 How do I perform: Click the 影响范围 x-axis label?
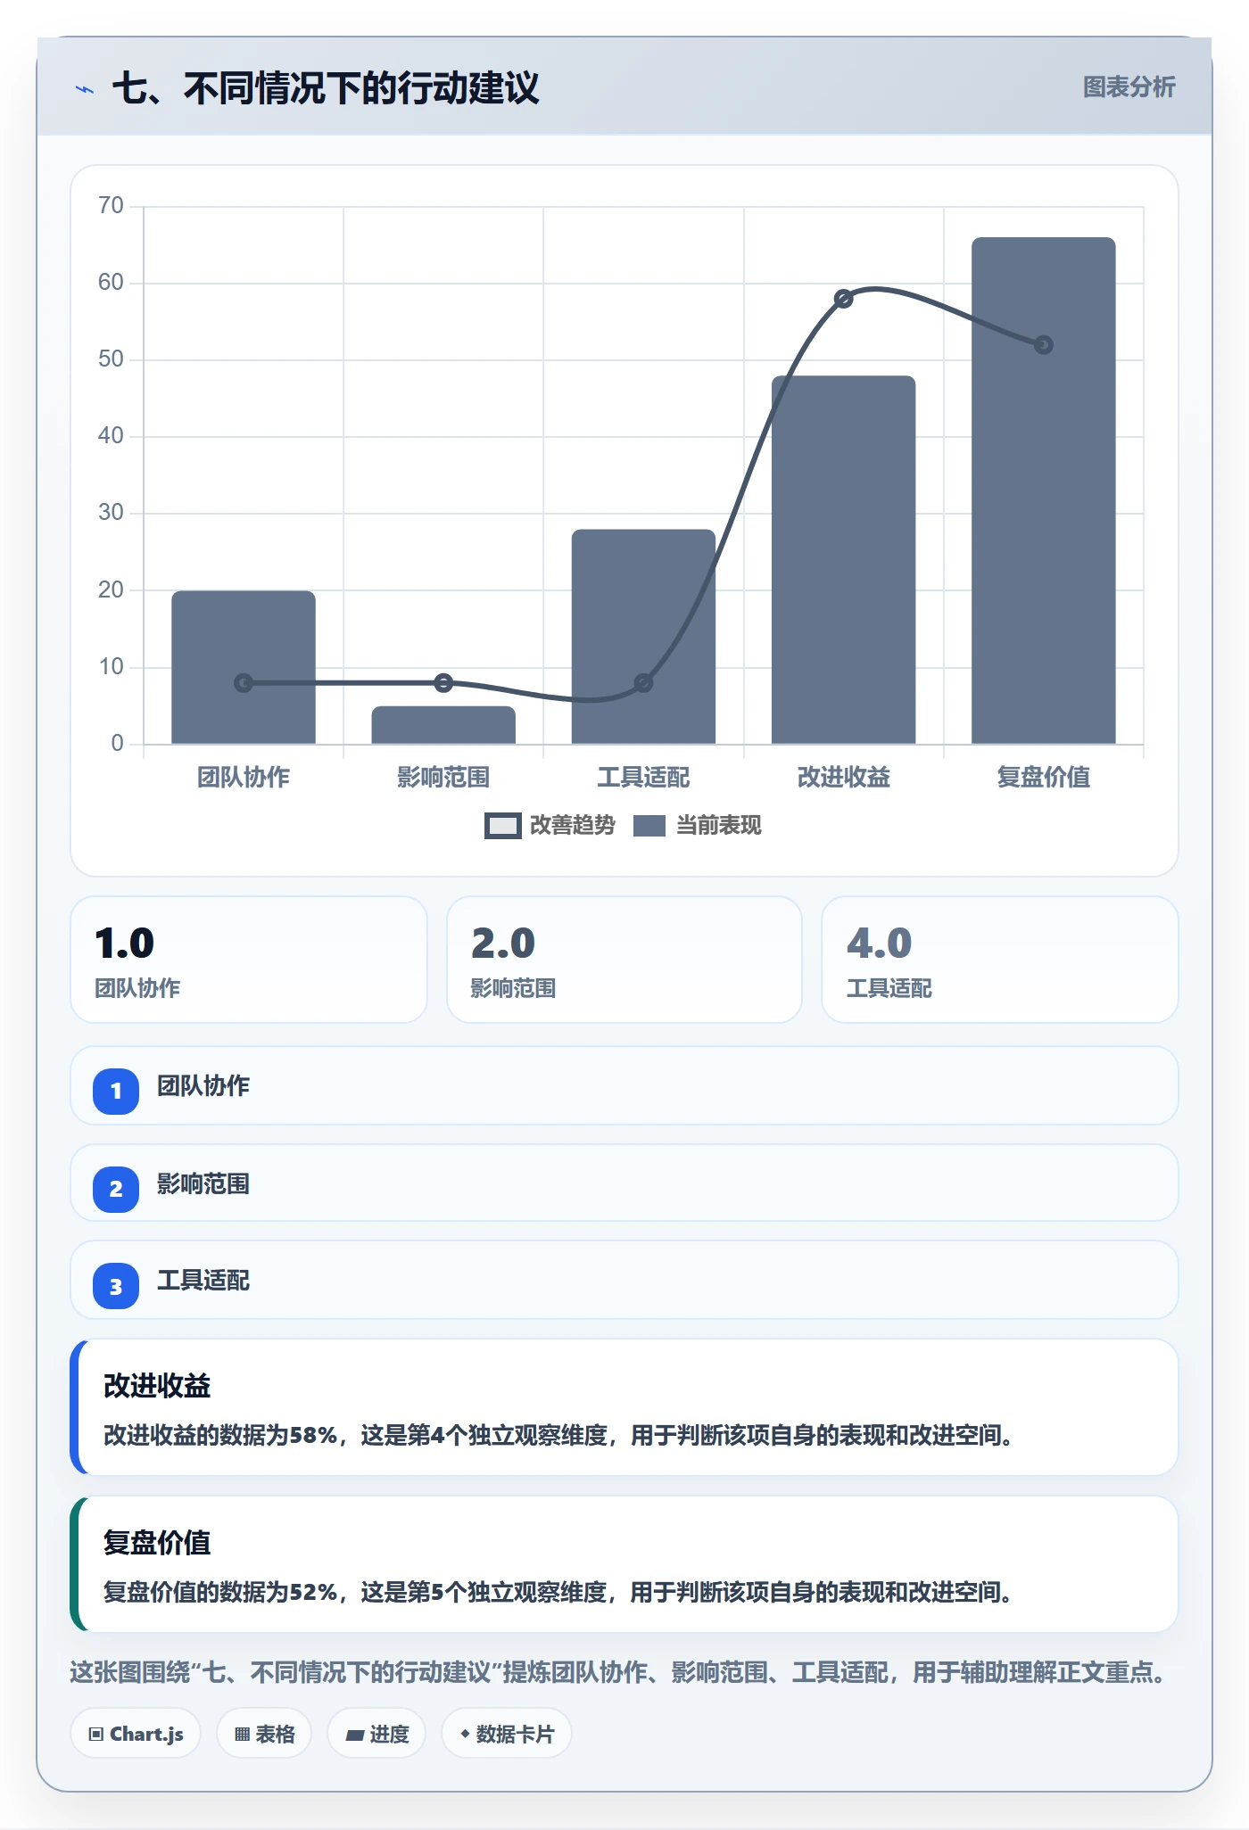[x=443, y=778]
